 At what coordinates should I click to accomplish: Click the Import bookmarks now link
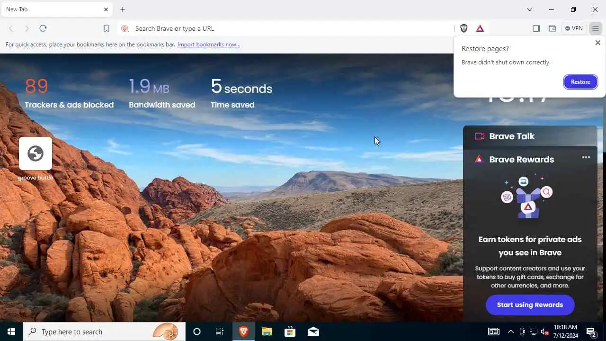click(209, 45)
